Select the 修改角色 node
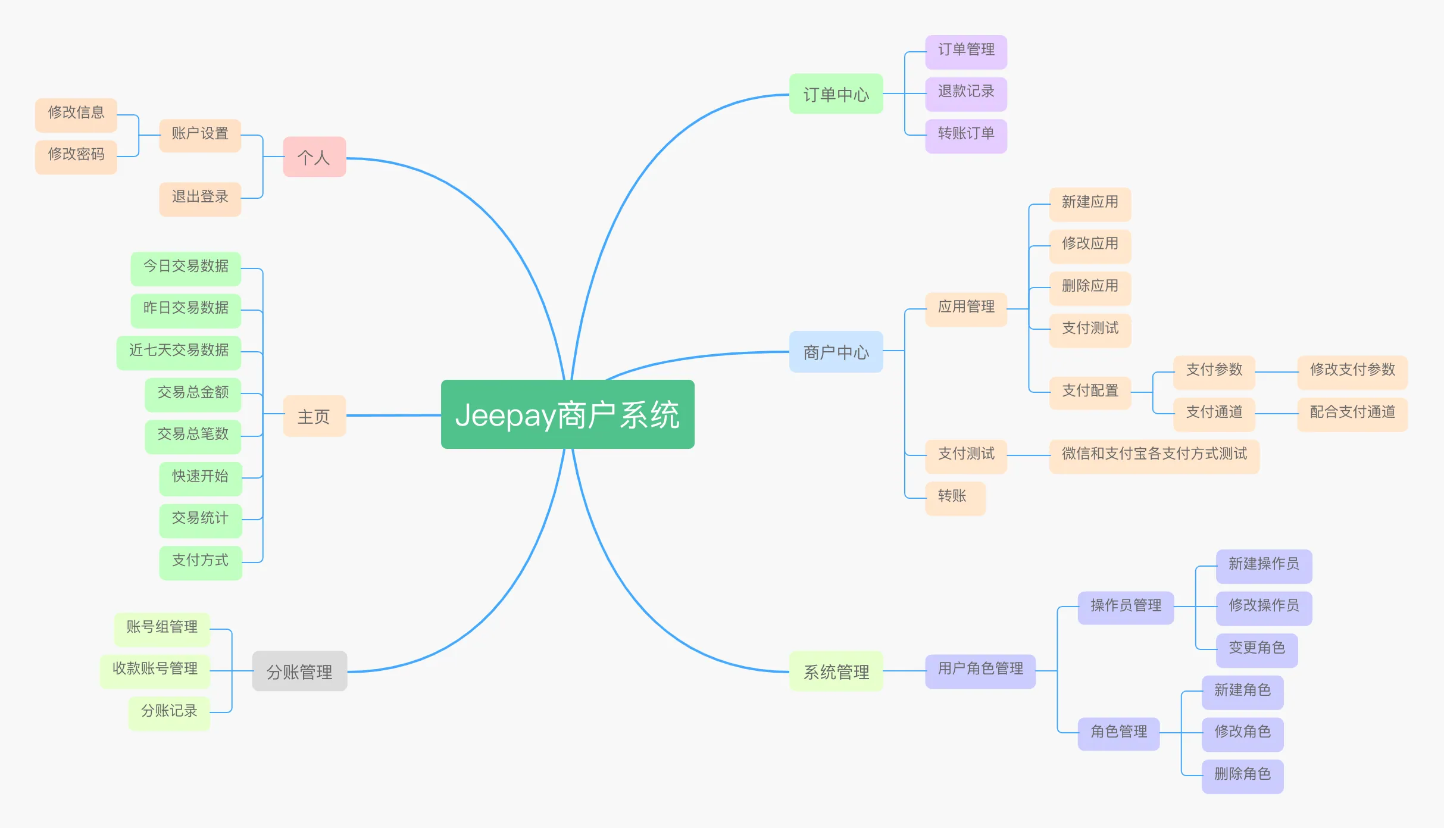Screen dimensions: 1444x828 pos(1242,734)
